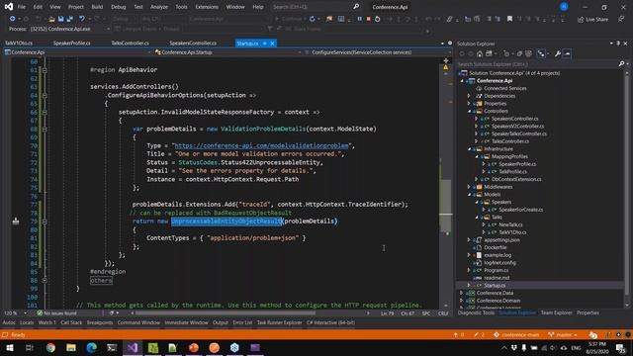Click No issues found indicator

point(56,313)
